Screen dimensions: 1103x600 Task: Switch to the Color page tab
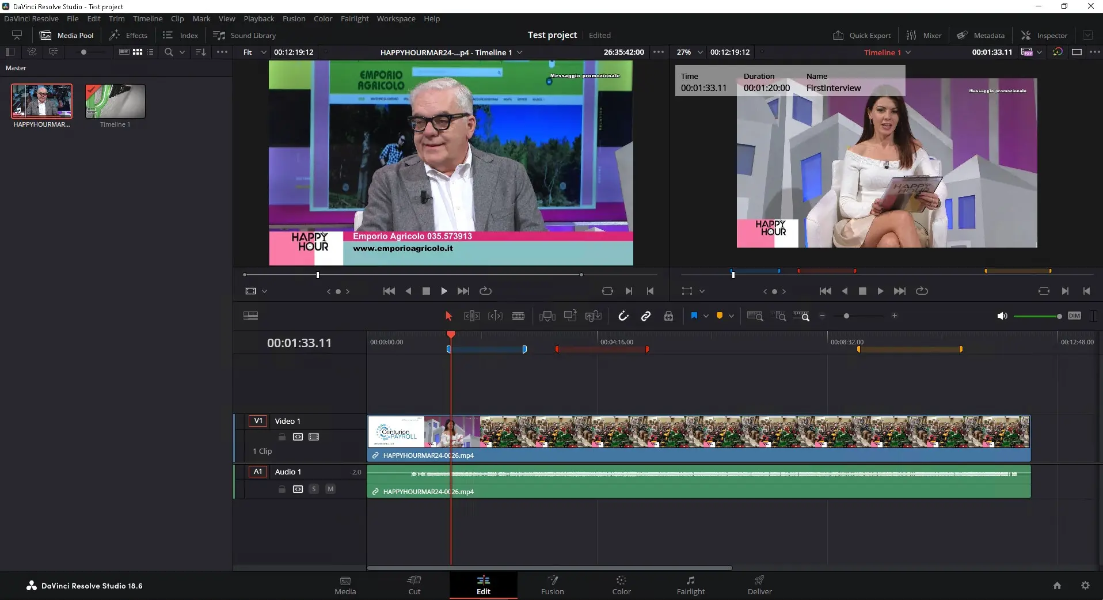621,585
